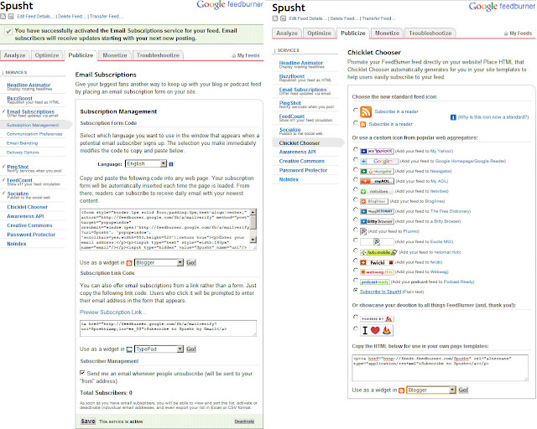Click the Save button
This screenshot has width=537, height=429.
pyautogui.click(x=88, y=421)
